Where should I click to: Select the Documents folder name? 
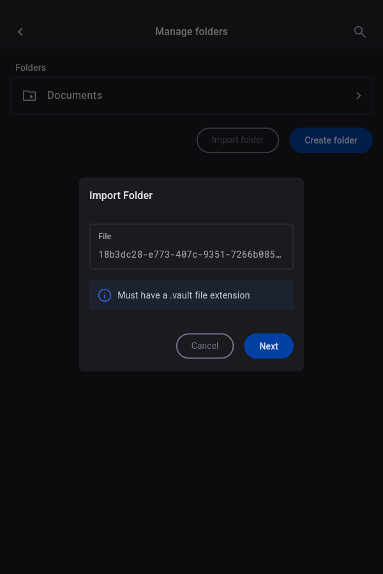click(x=75, y=96)
